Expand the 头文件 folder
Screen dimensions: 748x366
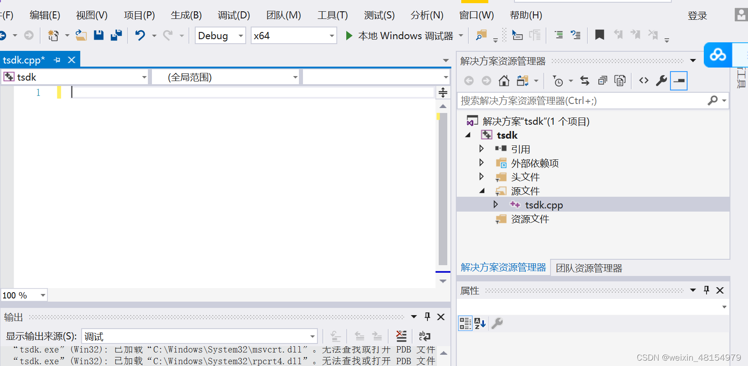(482, 176)
